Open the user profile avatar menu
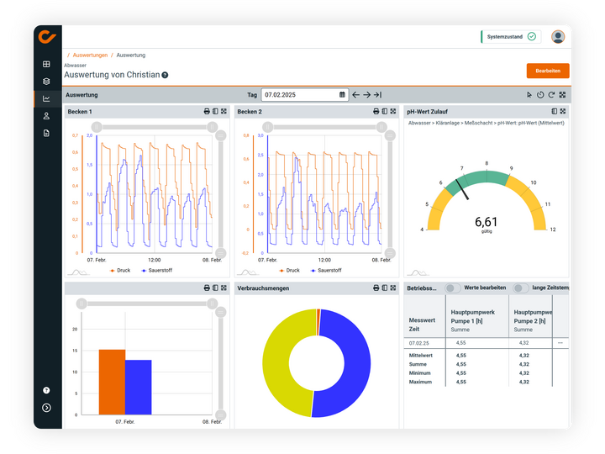The width and height of the screenshot is (605, 454). point(558,37)
